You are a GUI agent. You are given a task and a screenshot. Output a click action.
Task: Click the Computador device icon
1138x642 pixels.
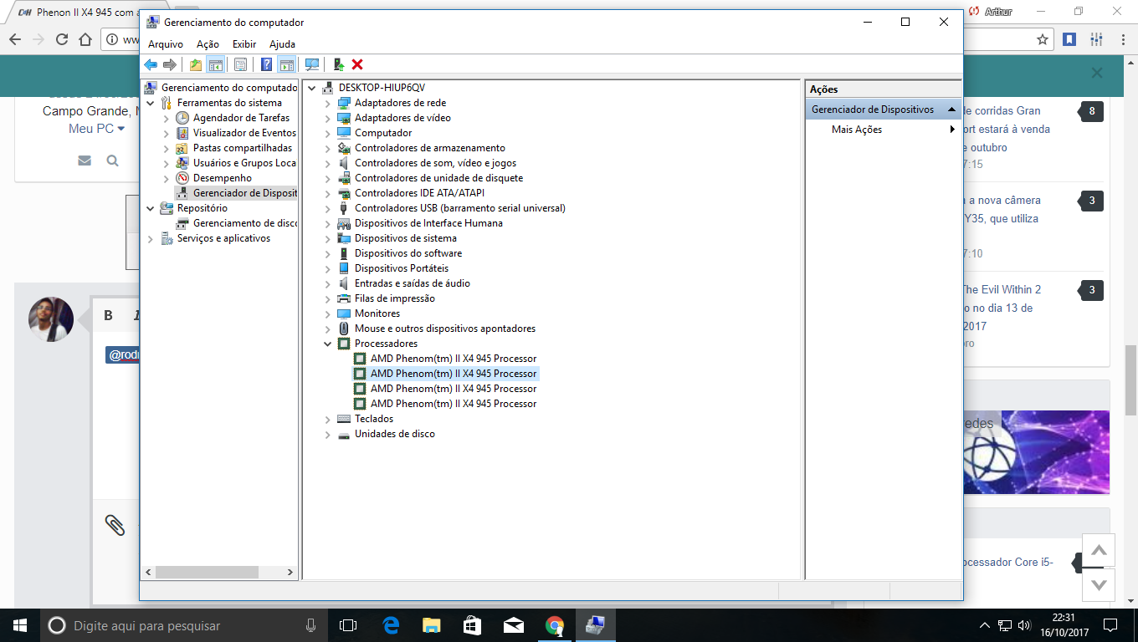coord(344,133)
